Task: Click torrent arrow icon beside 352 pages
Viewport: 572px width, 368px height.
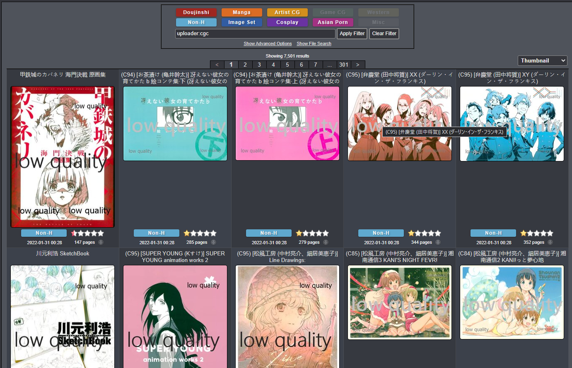Action: coord(550,242)
